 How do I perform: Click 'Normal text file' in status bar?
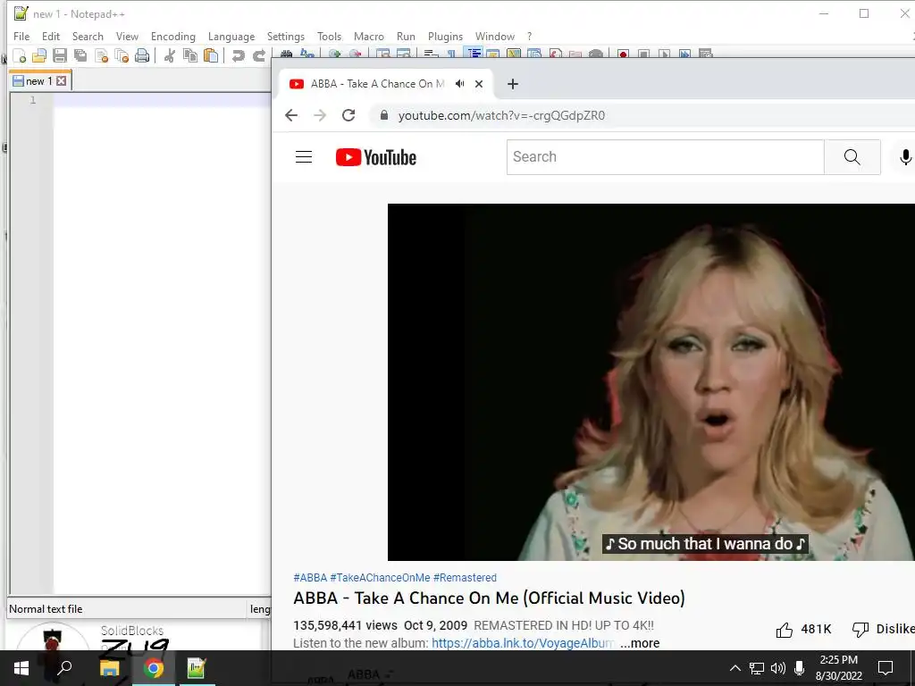click(x=46, y=609)
